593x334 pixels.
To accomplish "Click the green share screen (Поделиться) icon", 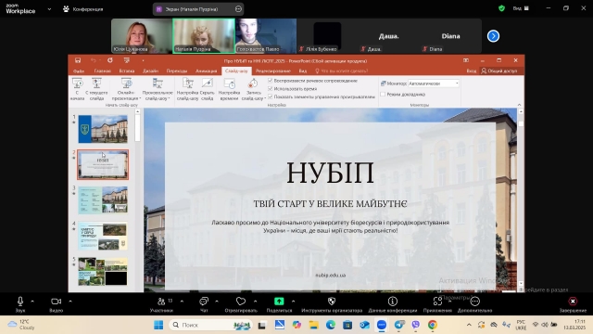I will click(x=279, y=301).
